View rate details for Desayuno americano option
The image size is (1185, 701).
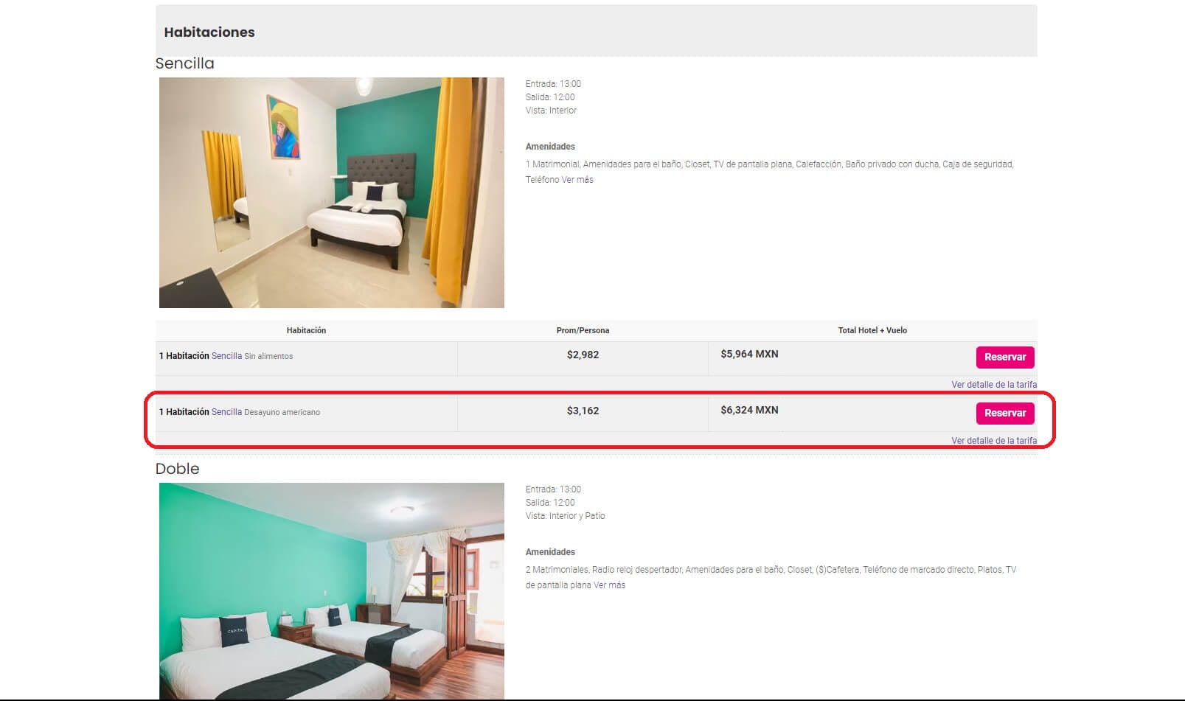pos(993,441)
